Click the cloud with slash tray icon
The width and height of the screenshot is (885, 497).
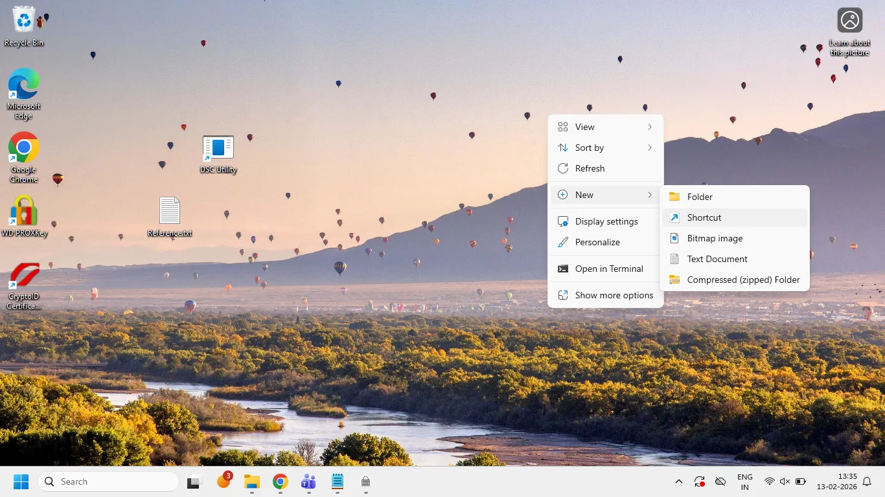click(720, 481)
